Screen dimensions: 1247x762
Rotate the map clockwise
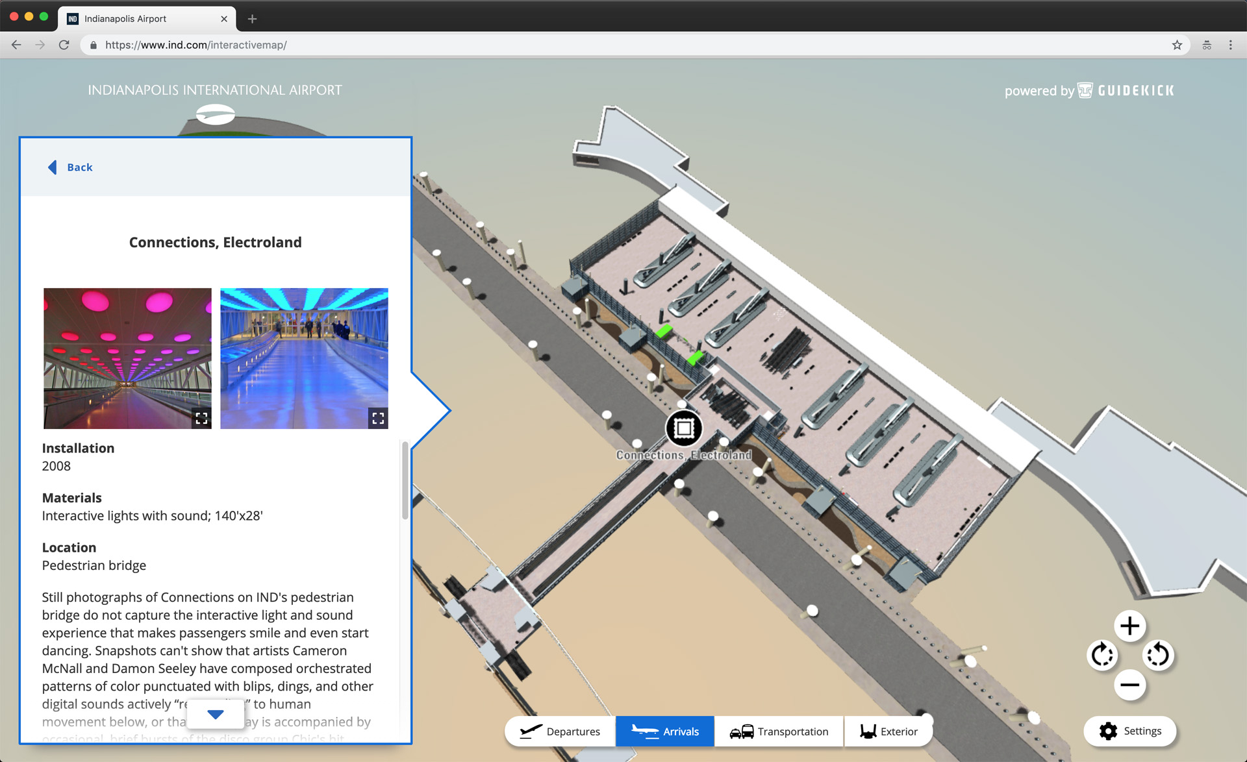pyautogui.click(x=1102, y=655)
